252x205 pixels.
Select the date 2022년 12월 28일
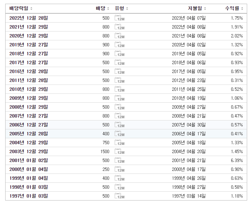click(29, 18)
